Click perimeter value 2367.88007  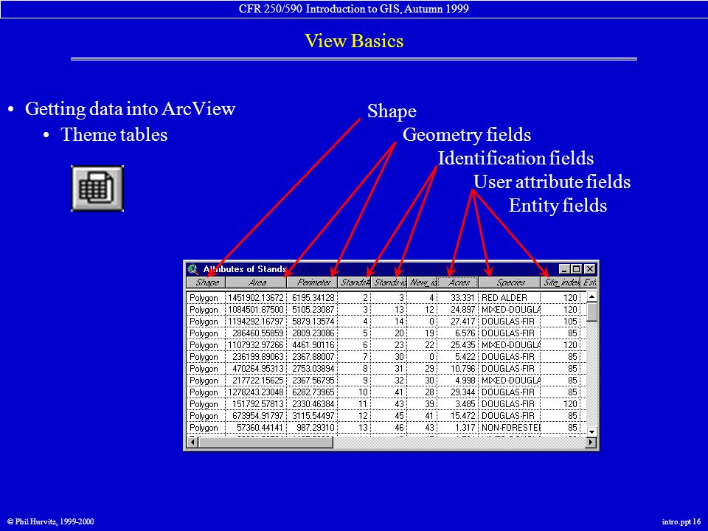click(313, 357)
